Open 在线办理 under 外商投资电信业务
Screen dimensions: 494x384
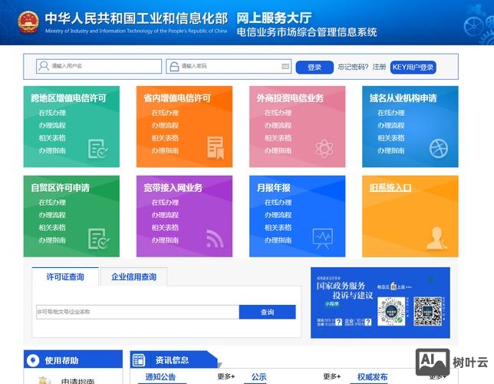click(x=278, y=113)
